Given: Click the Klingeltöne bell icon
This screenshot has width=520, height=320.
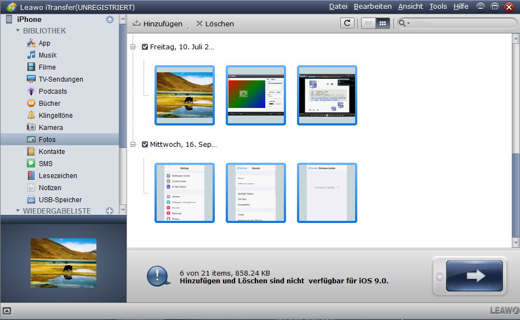Looking at the screenshot, I should pyautogui.click(x=32, y=116).
